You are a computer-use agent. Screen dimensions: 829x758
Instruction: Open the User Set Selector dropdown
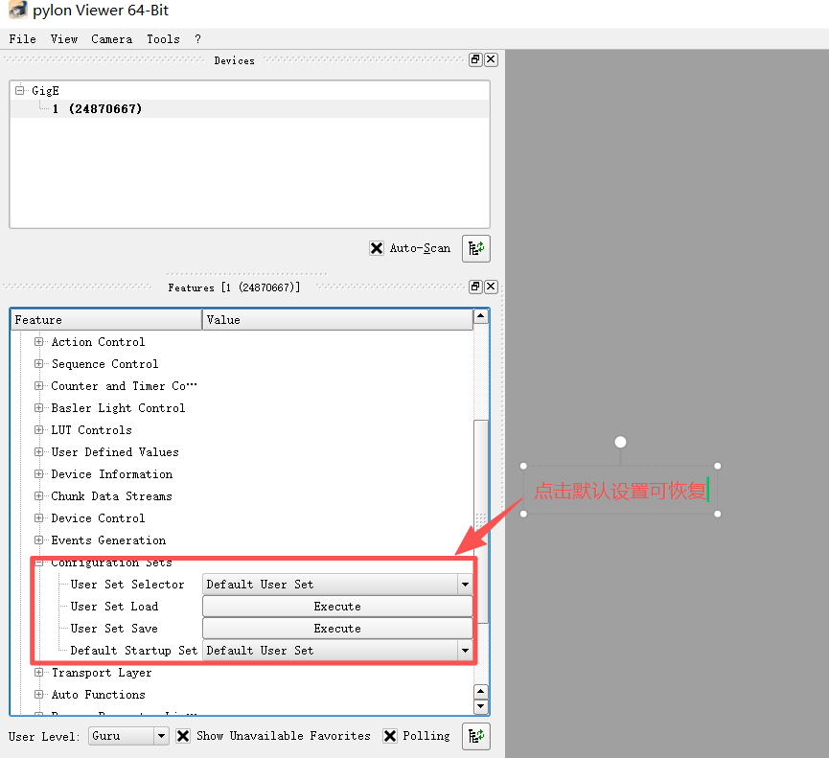point(465,584)
